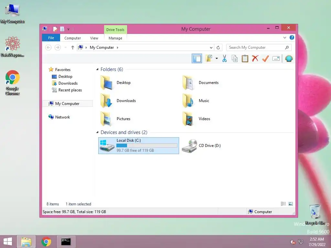Open My Computer desktop shortcut
The image size is (331, 248).
13,14
